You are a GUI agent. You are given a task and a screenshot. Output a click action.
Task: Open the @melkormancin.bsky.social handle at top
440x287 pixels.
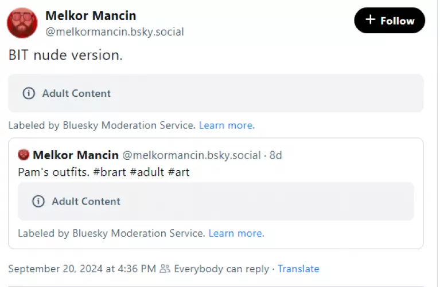115,32
